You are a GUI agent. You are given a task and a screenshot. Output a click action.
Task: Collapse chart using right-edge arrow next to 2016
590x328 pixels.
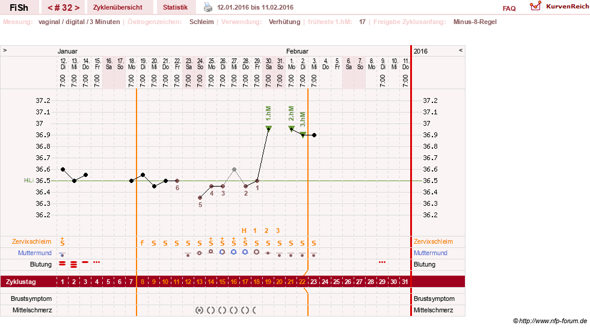[x=461, y=50]
